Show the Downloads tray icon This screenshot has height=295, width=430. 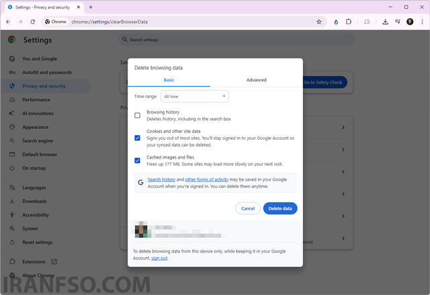click(x=385, y=22)
